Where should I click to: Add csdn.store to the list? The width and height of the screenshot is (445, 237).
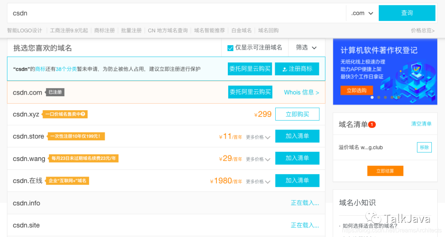pyautogui.click(x=297, y=136)
